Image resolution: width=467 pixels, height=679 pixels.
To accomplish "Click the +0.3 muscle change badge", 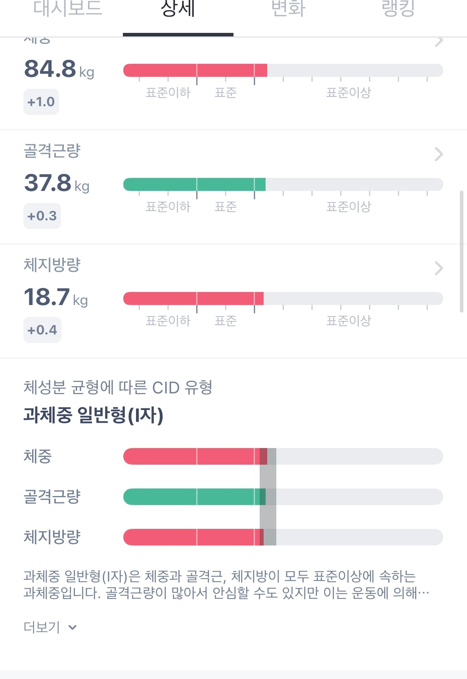I will pyautogui.click(x=42, y=216).
